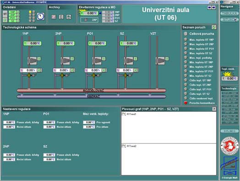Toggle auto mode beside SZ valve percentage
The width and height of the screenshot is (240, 181).
pyautogui.click(x=135, y=70)
